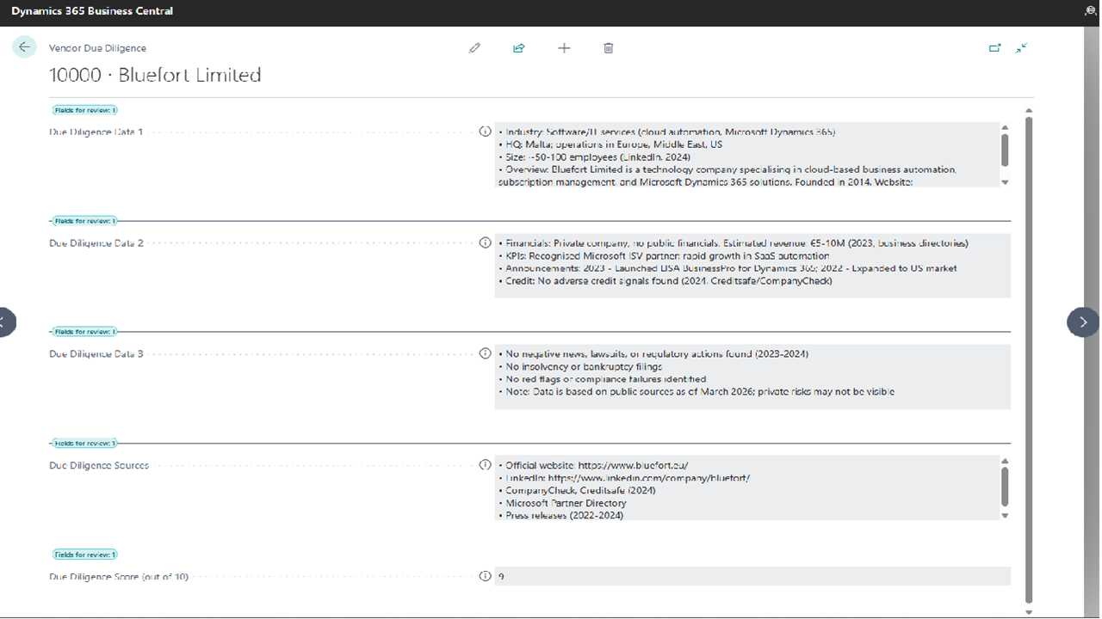This screenshot has height=619, width=1102.
Task: Go to previous record with left arrow
Action: point(5,322)
